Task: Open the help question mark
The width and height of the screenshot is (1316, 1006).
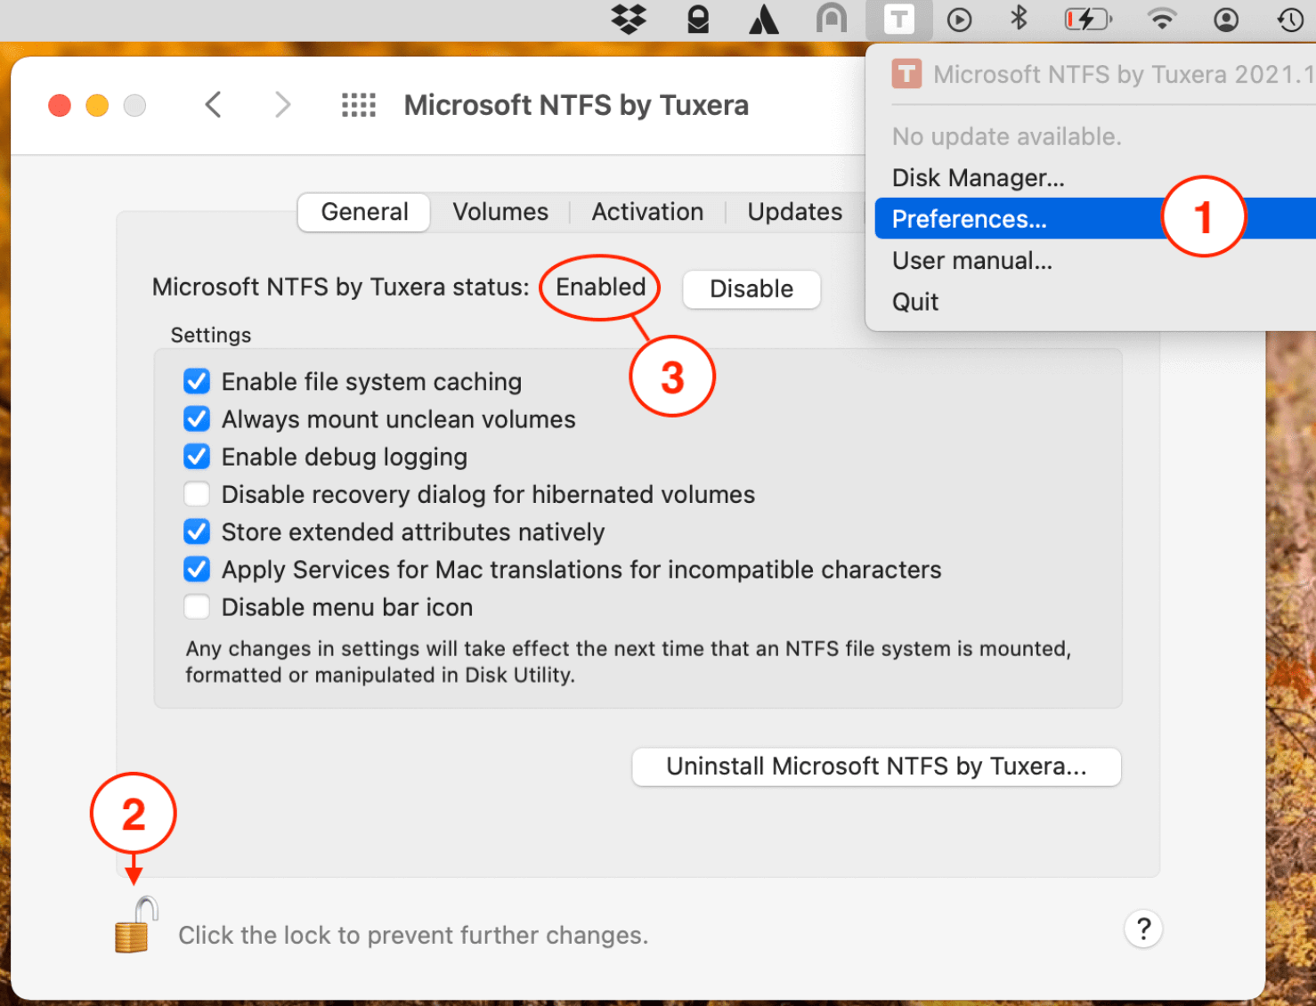Action: tap(1144, 929)
